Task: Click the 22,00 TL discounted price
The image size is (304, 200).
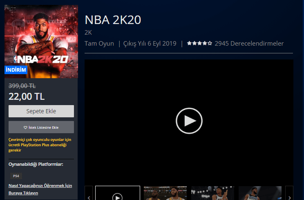Action: pos(27,97)
